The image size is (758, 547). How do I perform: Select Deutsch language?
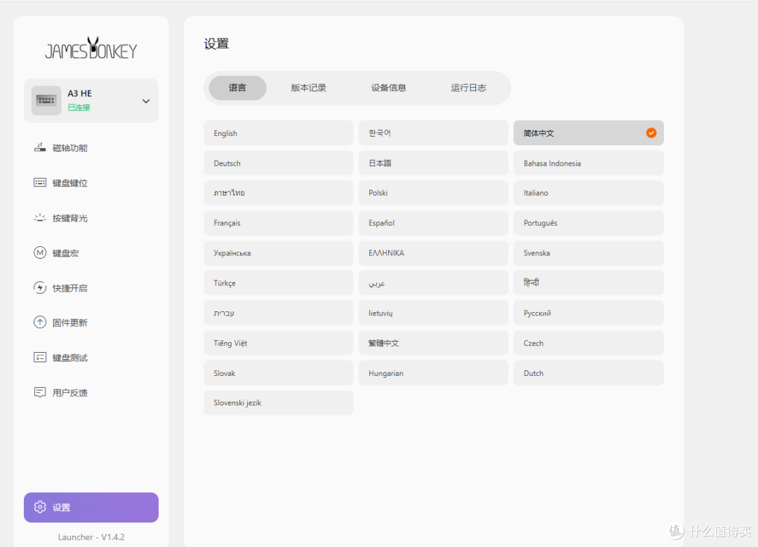(x=279, y=163)
